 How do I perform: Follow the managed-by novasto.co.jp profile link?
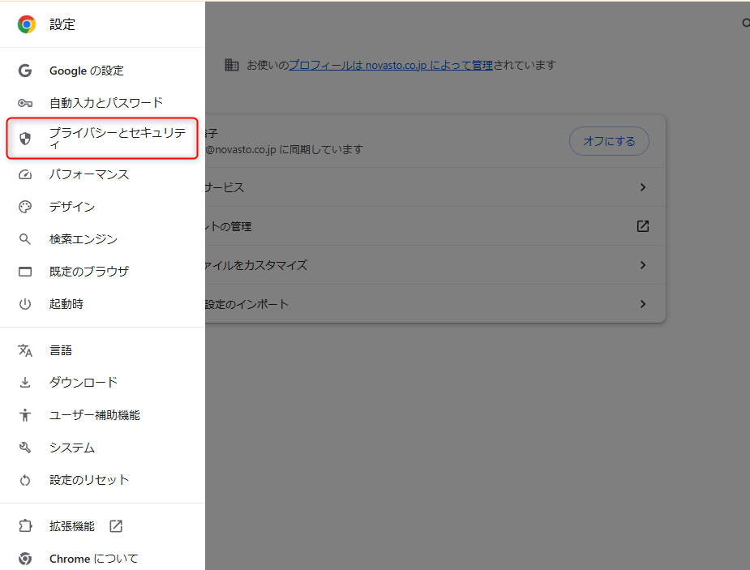391,65
